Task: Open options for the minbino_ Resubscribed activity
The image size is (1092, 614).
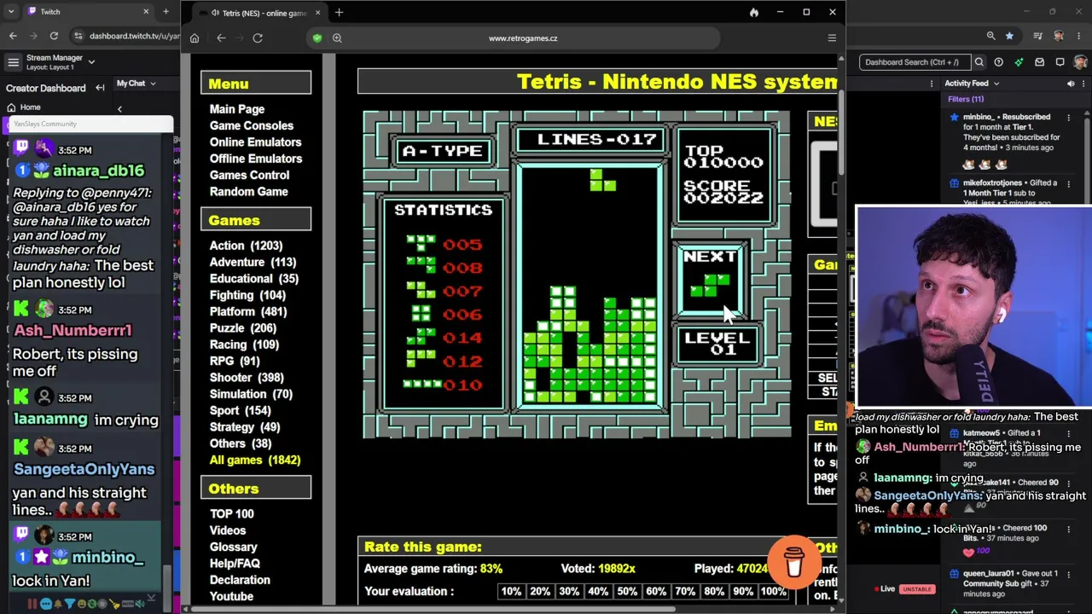Action: pyautogui.click(x=1068, y=117)
